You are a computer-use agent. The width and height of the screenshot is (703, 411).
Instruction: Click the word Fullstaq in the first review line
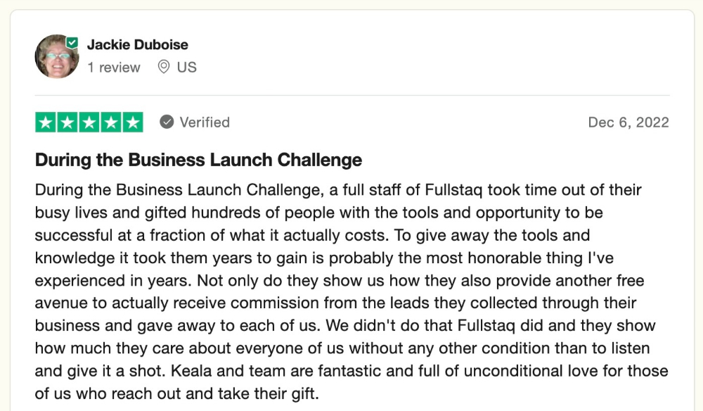coord(453,190)
